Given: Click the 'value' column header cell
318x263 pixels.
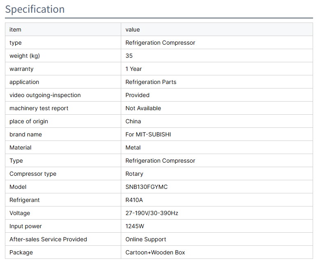Looking at the screenshot, I should point(133,29).
